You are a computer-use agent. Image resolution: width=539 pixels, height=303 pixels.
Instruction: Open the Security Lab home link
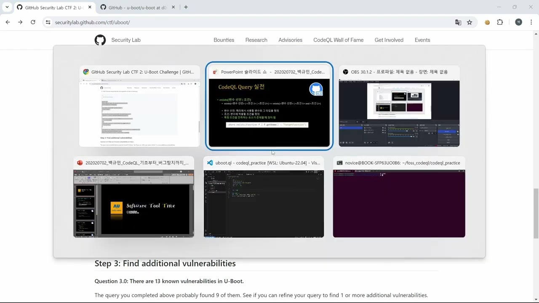click(x=126, y=40)
